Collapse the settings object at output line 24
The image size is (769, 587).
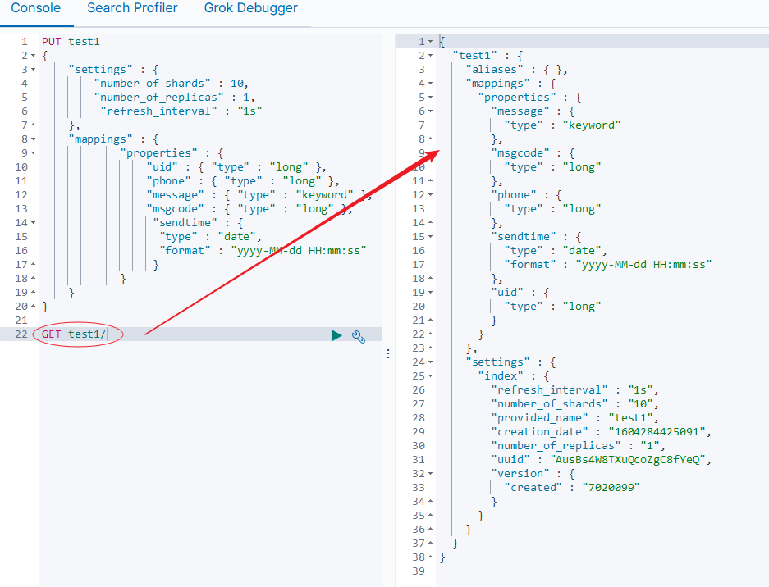coord(431,362)
